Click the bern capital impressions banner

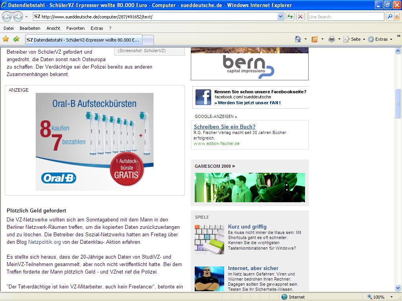click(x=249, y=64)
